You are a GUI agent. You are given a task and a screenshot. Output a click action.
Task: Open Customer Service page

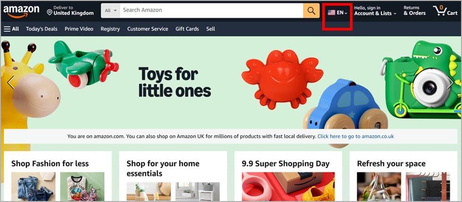pyautogui.click(x=148, y=29)
